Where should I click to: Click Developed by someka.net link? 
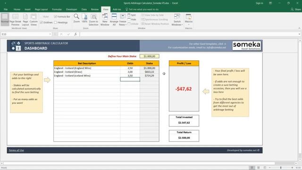click(x=243, y=150)
